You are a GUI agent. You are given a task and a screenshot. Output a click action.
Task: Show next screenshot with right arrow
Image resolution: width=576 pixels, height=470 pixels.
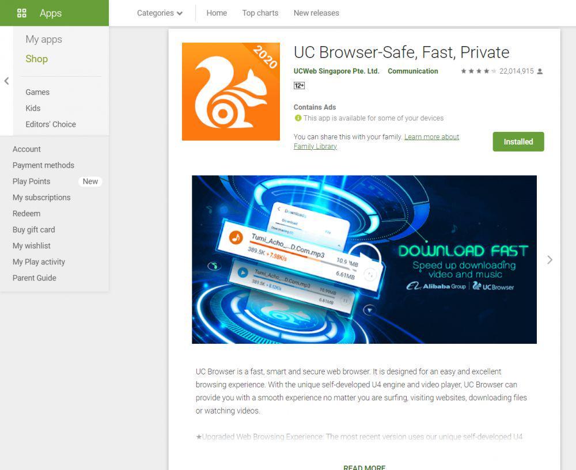click(550, 260)
